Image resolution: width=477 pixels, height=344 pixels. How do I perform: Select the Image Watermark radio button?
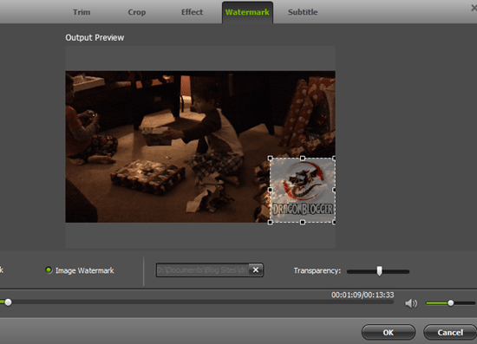pyautogui.click(x=49, y=269)
